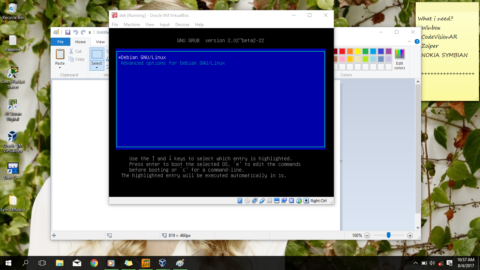Select the Lyrics Musics desktop folder

(13, 204)
